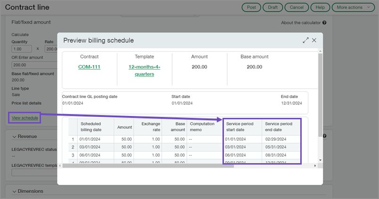Click the Draft button
This screenshot has height=199, width=379.
point(272,8)
